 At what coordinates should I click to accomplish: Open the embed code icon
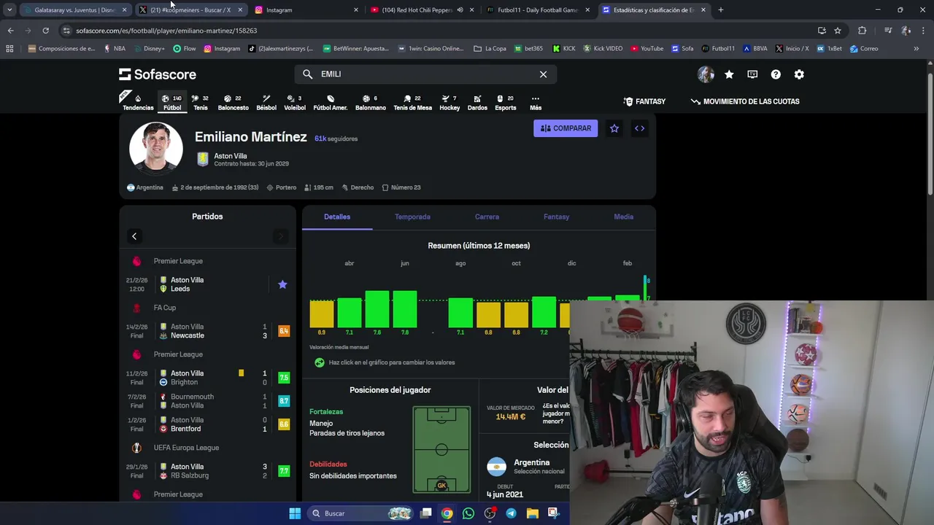click(639, 128)
